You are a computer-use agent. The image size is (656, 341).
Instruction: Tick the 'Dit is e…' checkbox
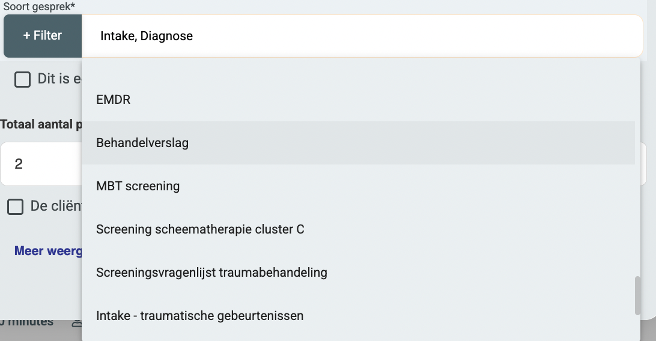pyautogui.click(x=23, y=79)
